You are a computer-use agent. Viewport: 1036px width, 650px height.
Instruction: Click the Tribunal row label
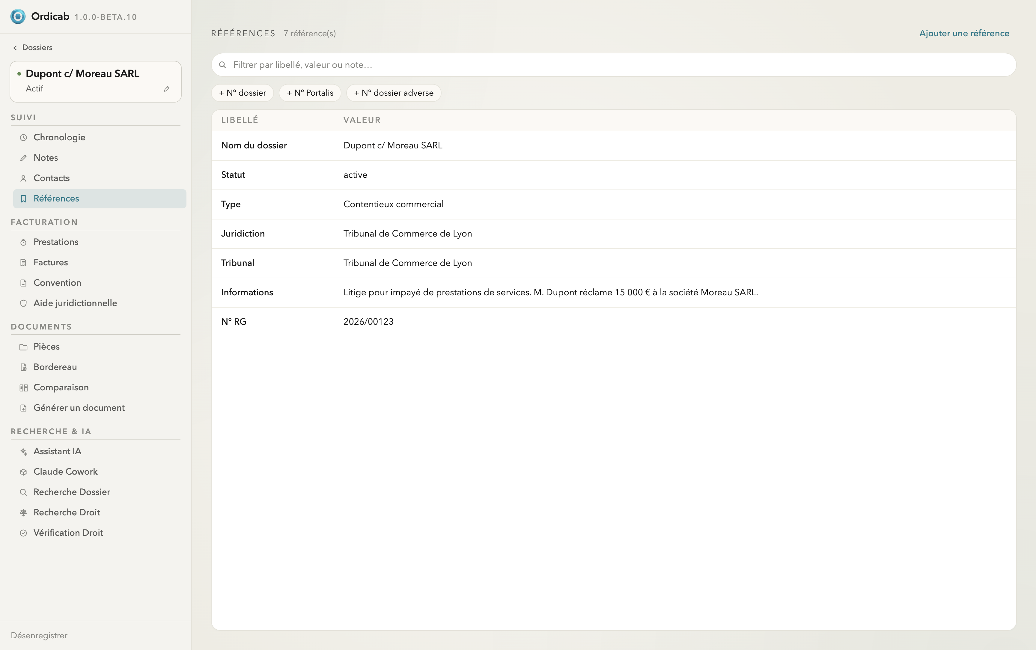point(238,263)
